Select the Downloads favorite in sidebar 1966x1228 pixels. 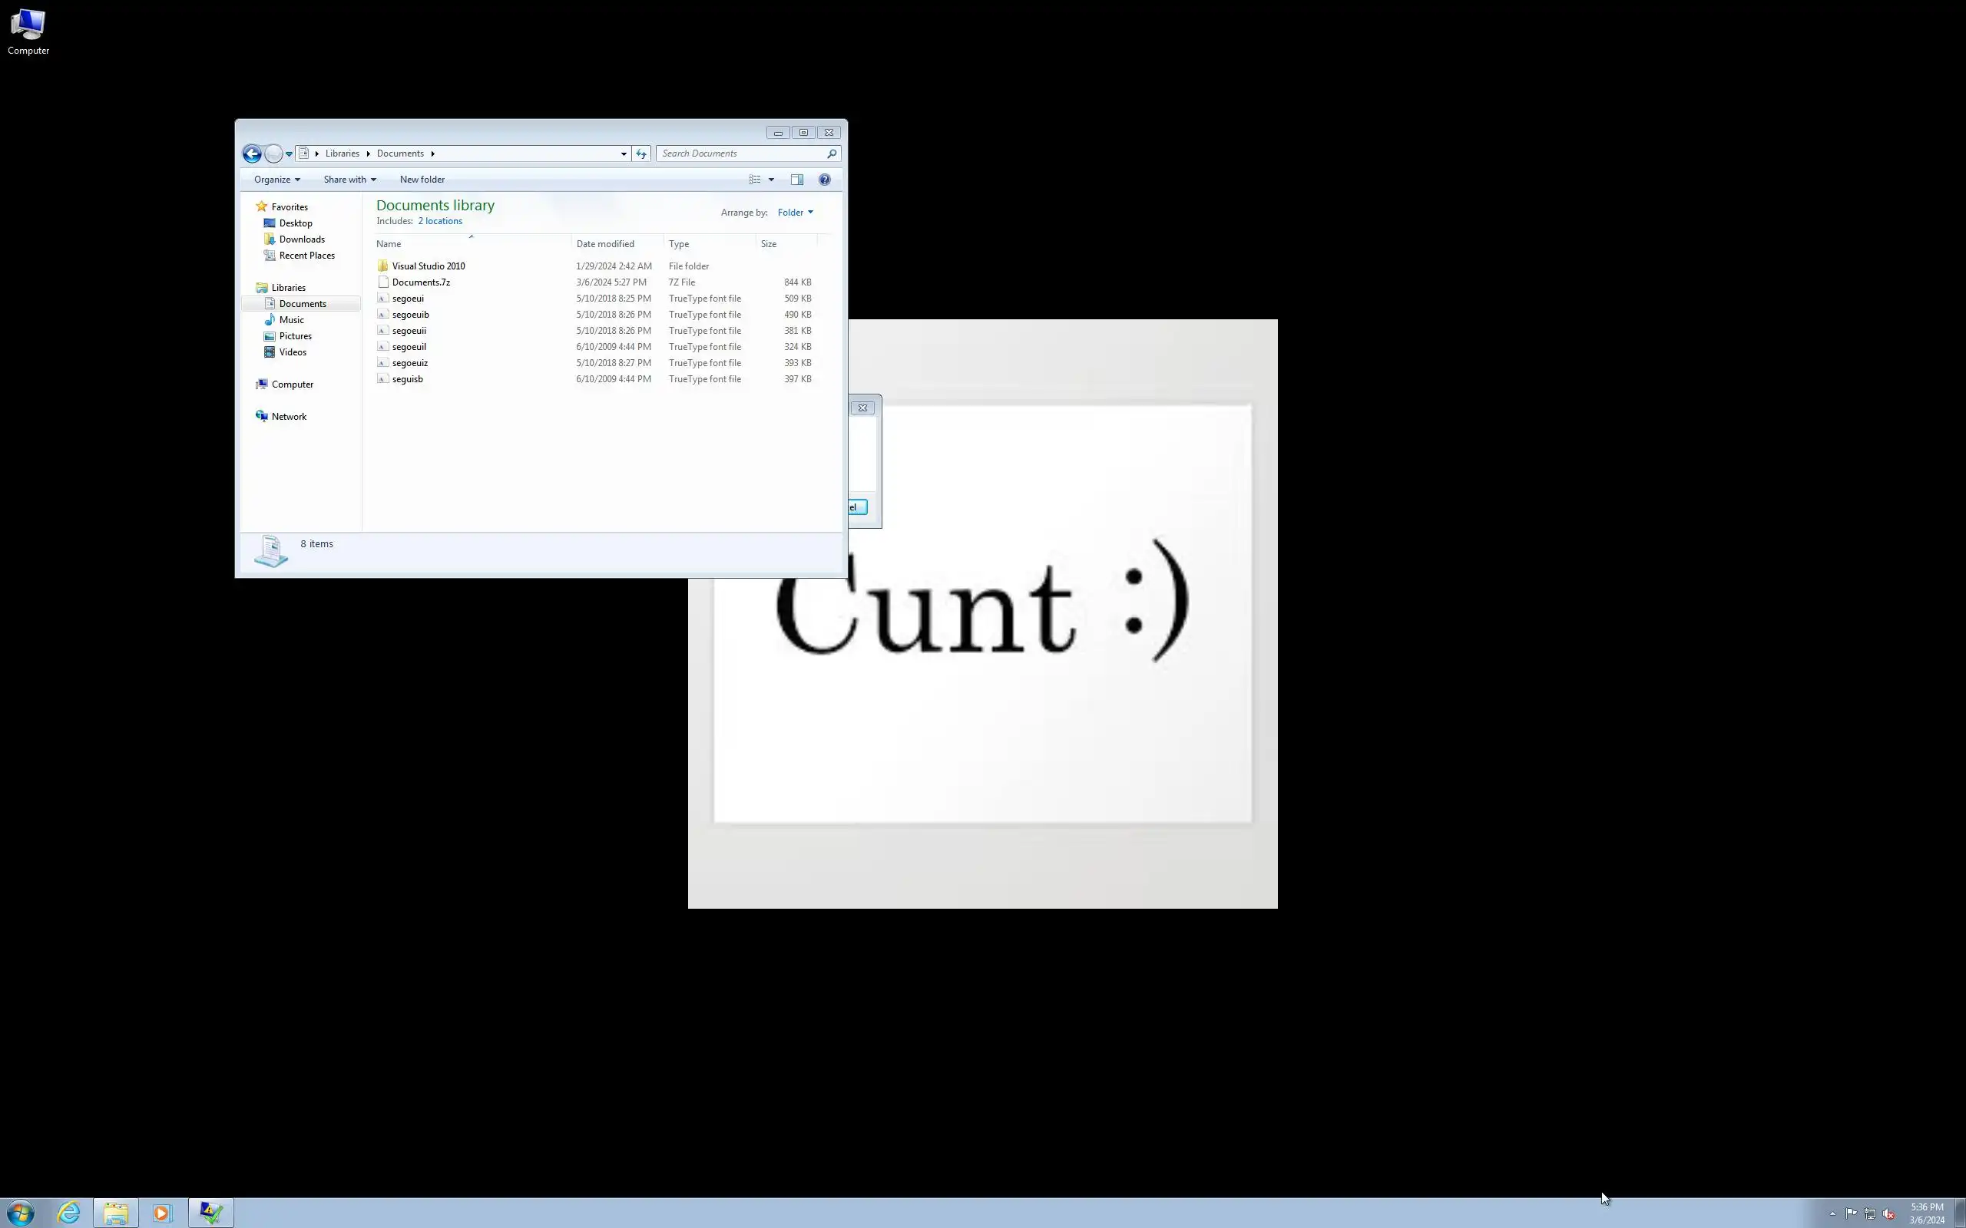pyautogui.click(x=301, y=239)
